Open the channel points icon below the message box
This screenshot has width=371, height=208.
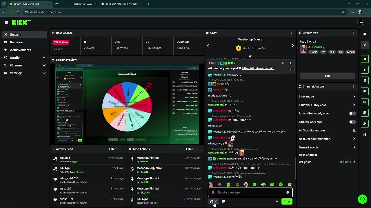click(x=214, y=202)
